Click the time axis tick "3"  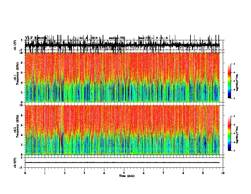coord(84,173)
